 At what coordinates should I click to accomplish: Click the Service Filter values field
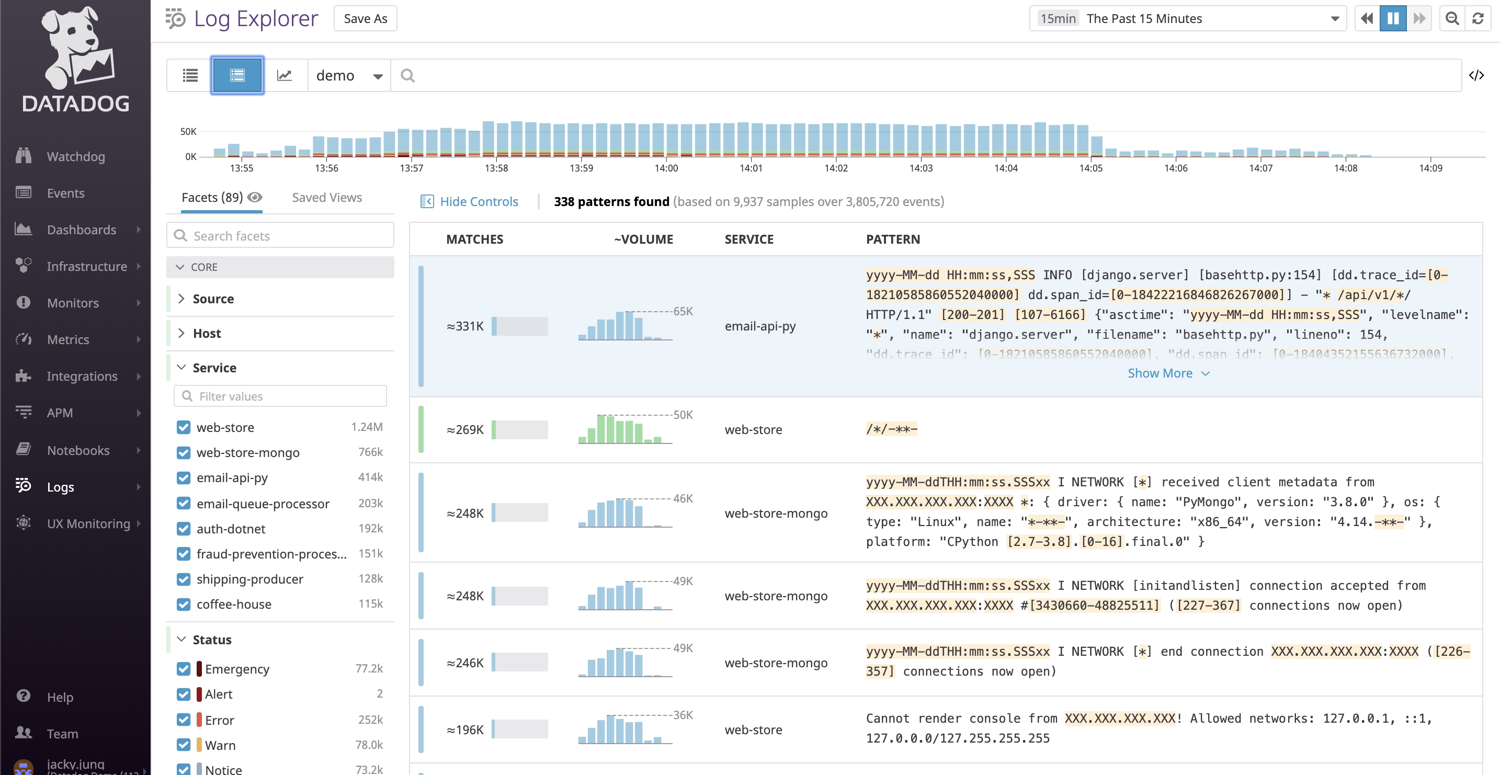click(x=280, y=396)
